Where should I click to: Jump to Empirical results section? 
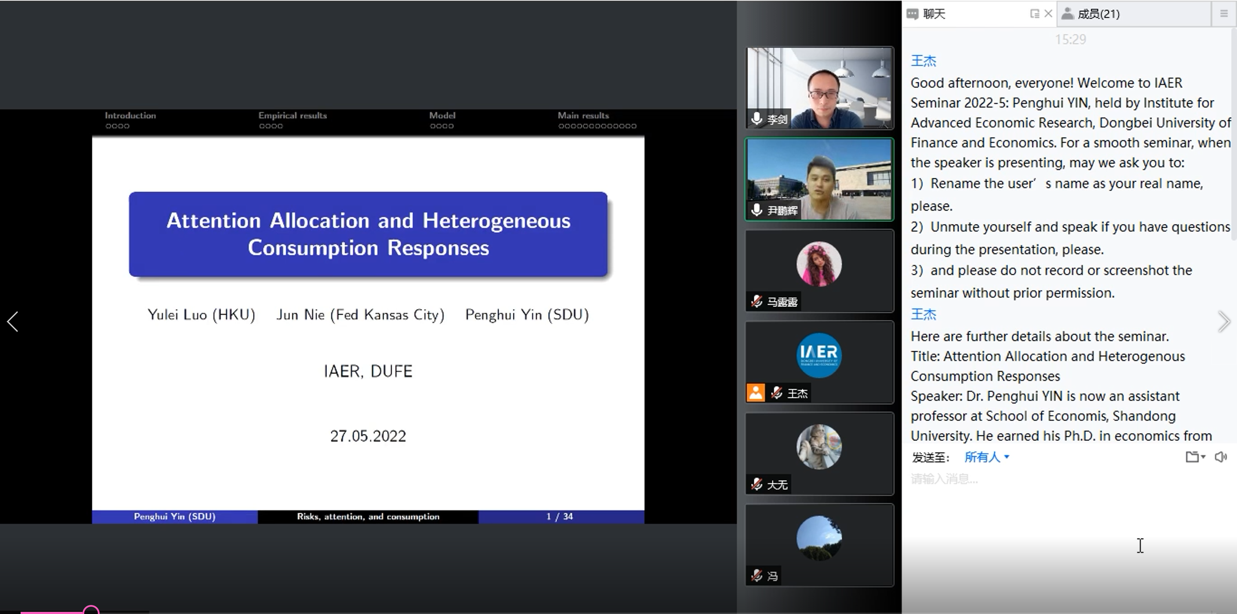pyautogui.click(x=292, y=116)
